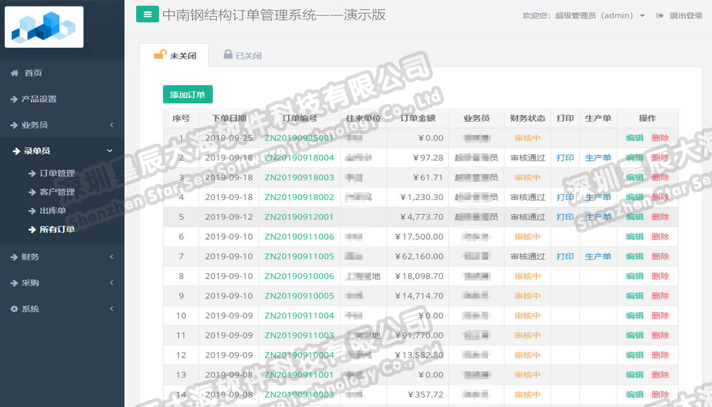This screenshot has width=712, height=407.
Task: Open 订单管理 in the sidebar
Action: 57,173
